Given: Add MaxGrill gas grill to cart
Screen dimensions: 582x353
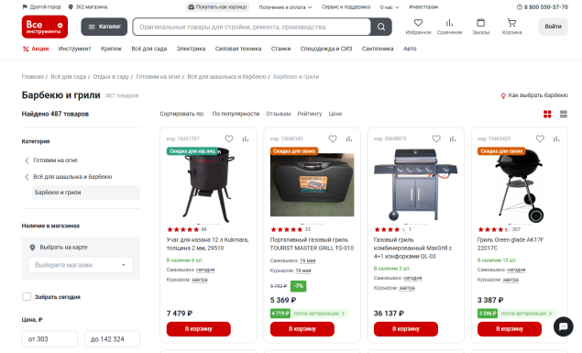Looking at the screenshot, I should [406, 329].
